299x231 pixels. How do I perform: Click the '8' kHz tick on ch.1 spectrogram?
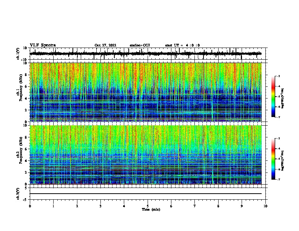coord(26,75)
